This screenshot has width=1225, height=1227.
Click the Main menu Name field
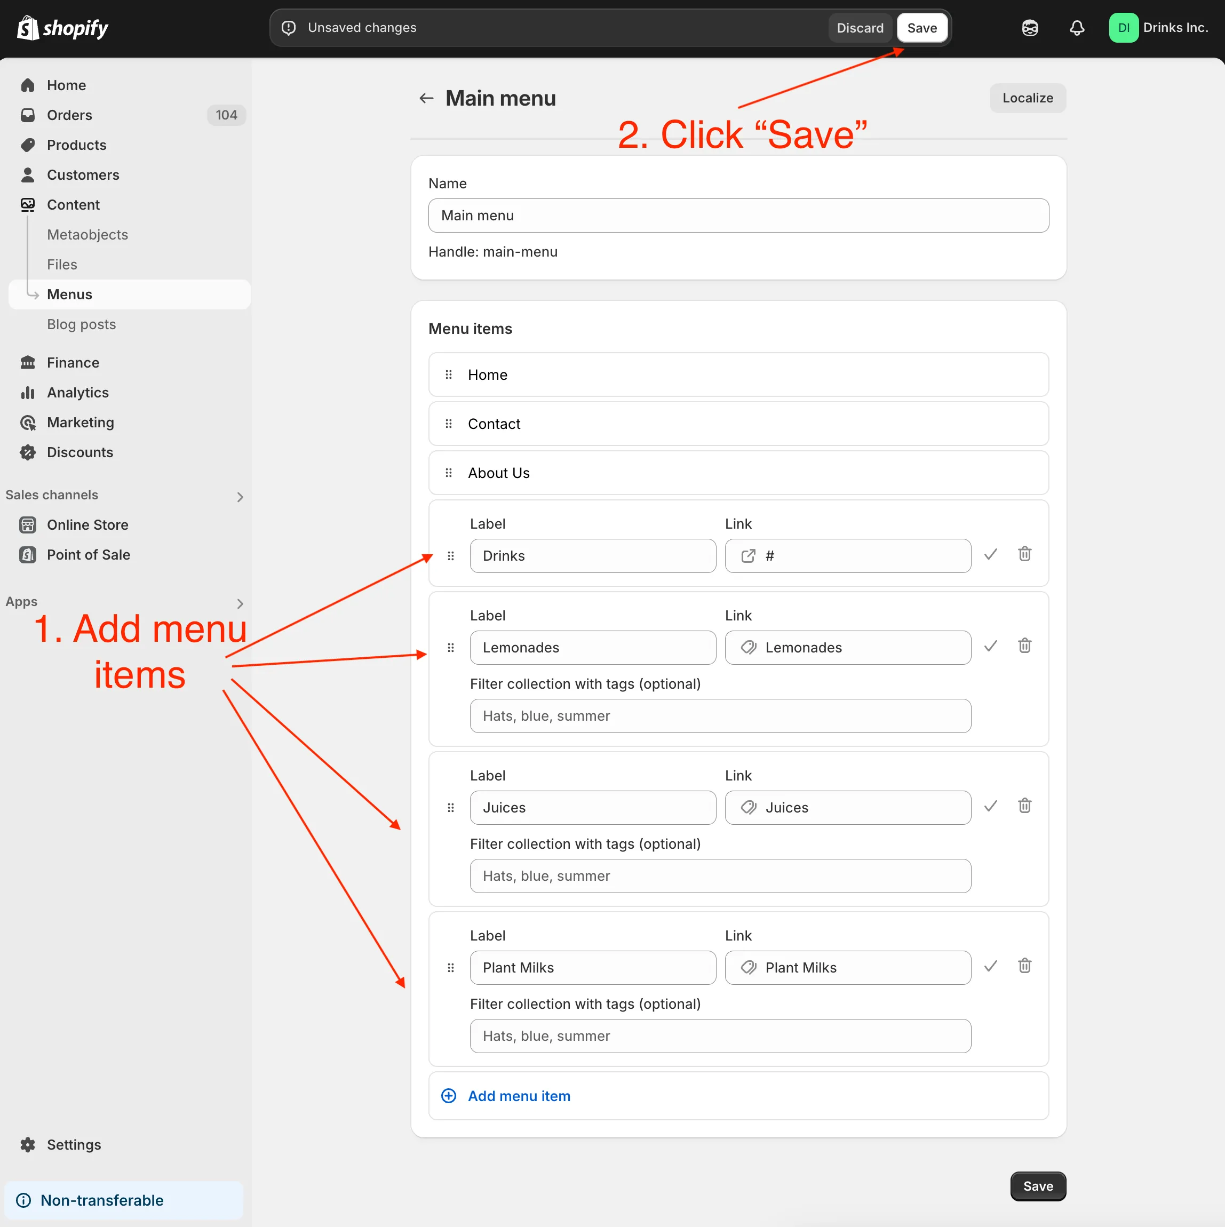pyautogui.click(x=738, y=216)
